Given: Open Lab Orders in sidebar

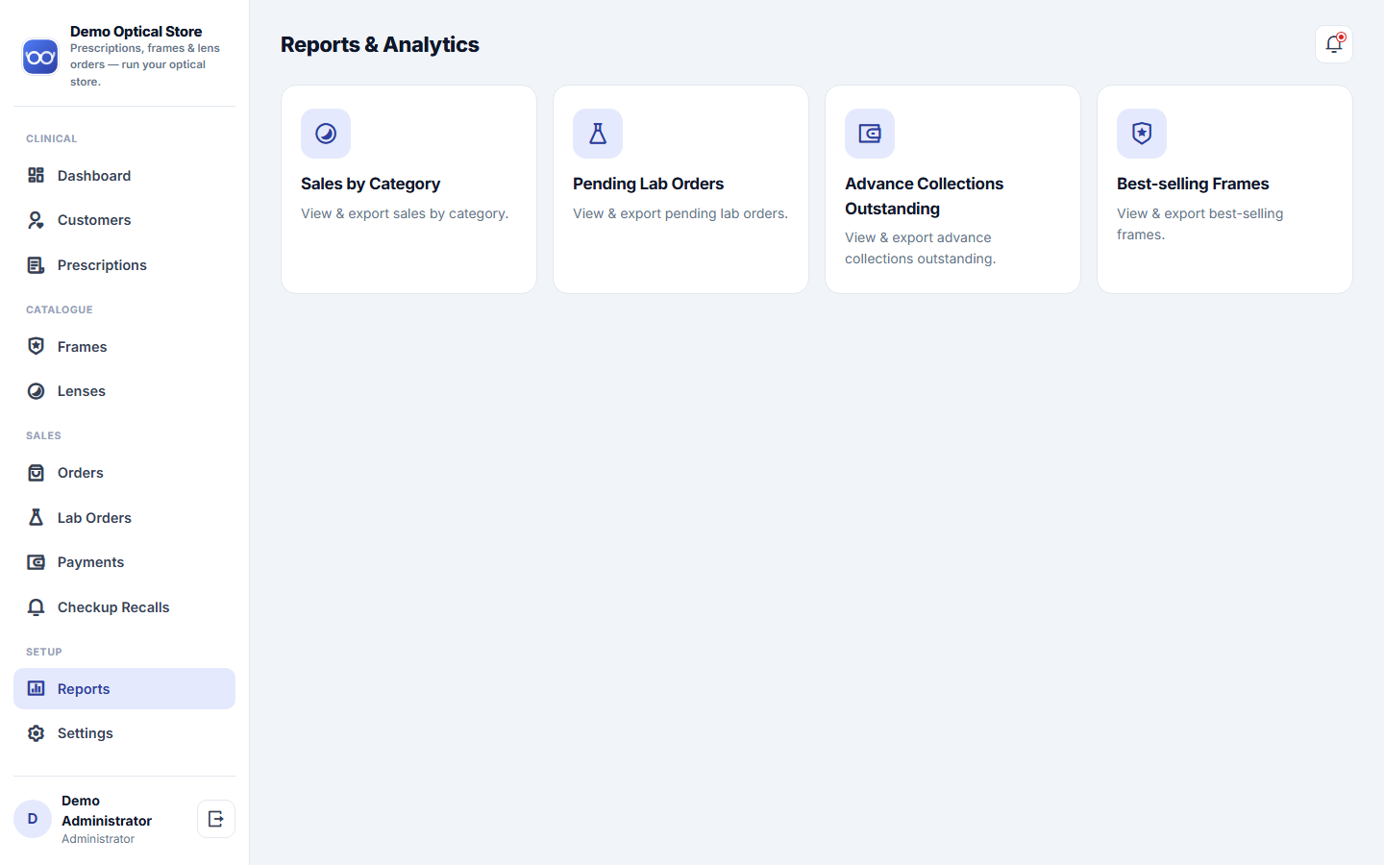Looking at the screenshot, I should click(124, 517).
